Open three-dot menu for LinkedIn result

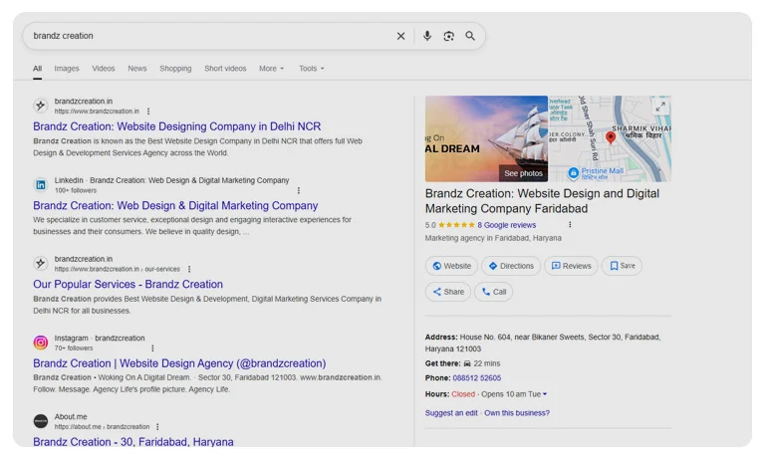(x=299, y=190)
